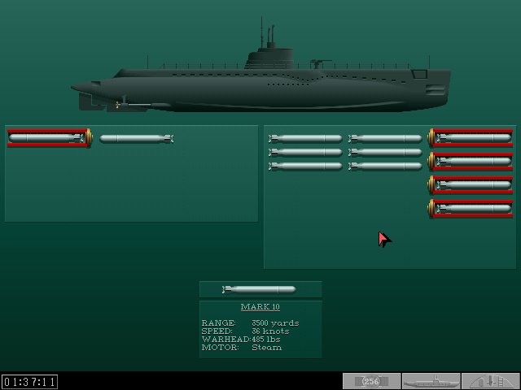Select the fourth (bottom) forward torpedo tube
Viewport: 521px width, 390px height.
(471, 208)
